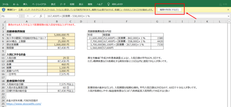Select the なし cell in row 5
This screenshot has width=231, height=107.
tap(61, 38)
